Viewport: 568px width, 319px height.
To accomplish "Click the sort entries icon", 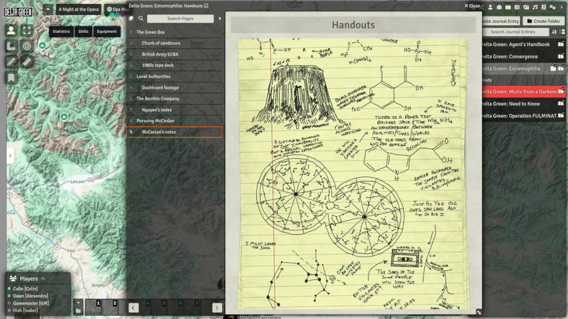I will (554, 32).
